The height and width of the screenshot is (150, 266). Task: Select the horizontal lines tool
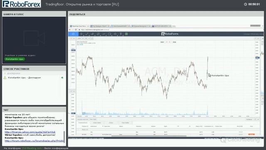(98, 34)
